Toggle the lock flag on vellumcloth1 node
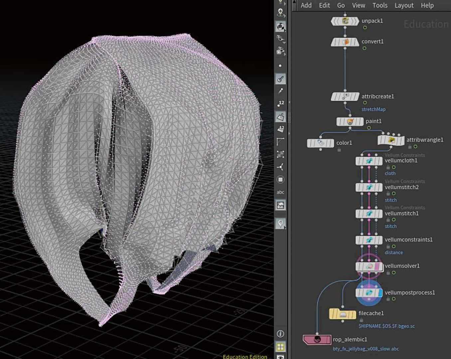Image resolution: width=451 pixels, height=359 pixels. pyautogui.click(x=388, y=167)
